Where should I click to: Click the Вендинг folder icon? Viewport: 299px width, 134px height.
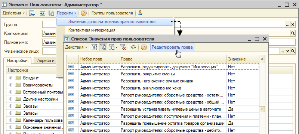[18, 78]
